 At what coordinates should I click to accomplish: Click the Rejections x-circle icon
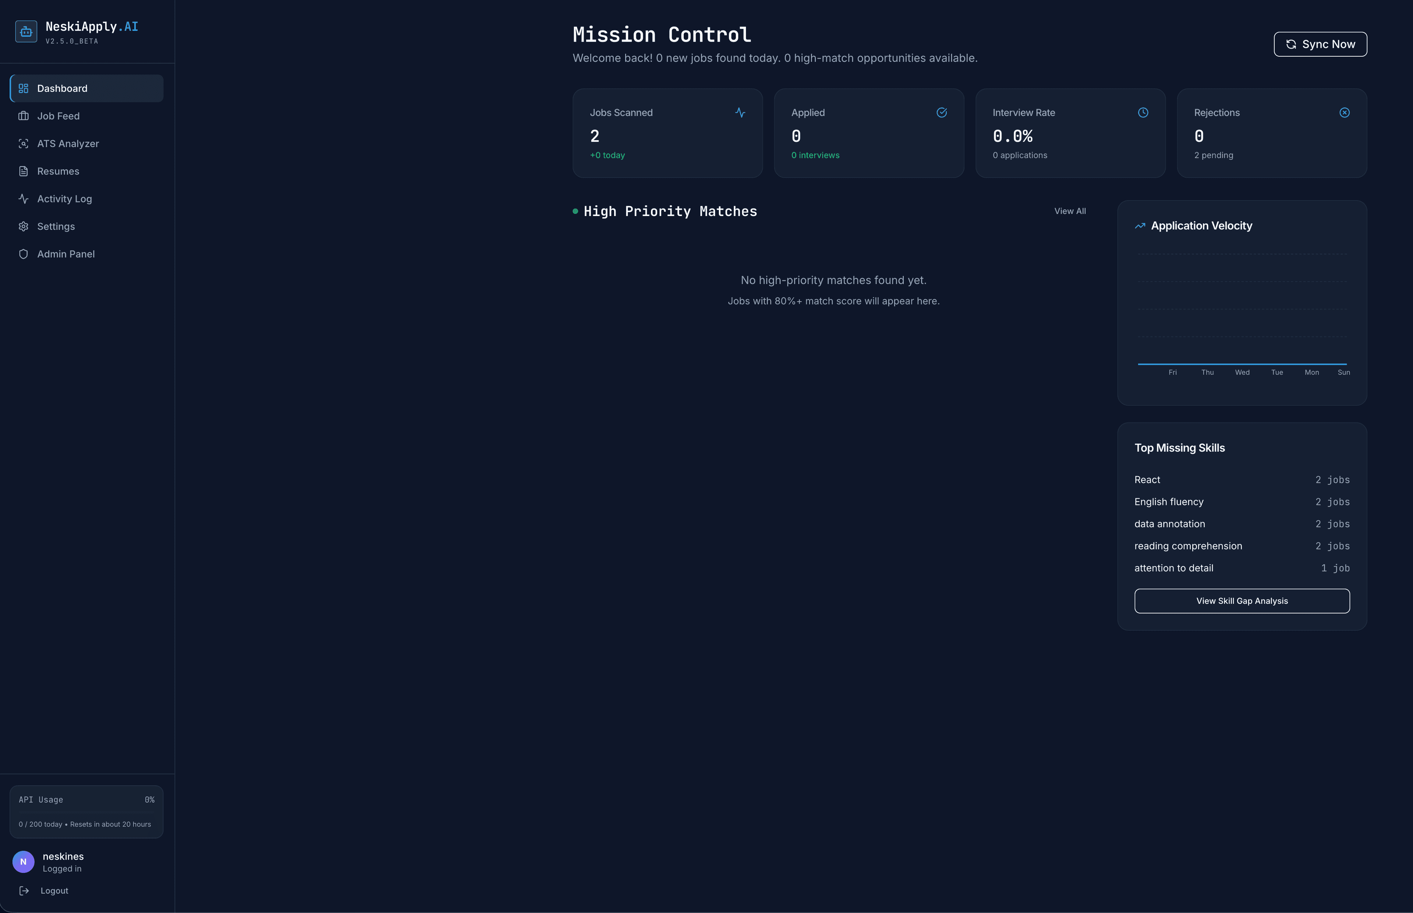[1344, 112]
